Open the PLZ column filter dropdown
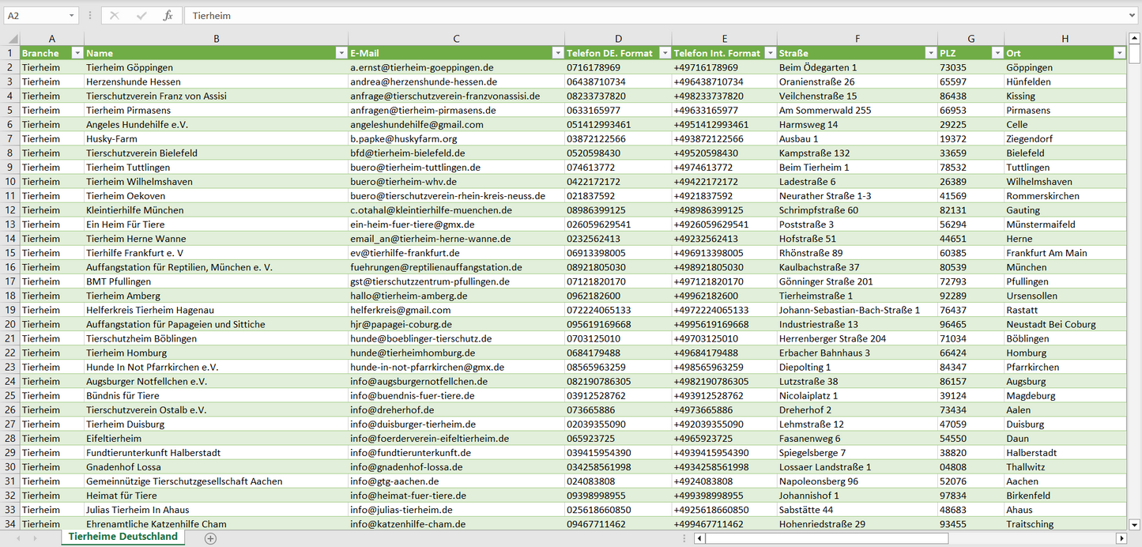1142x547 pixels. (x=997, y=53)
